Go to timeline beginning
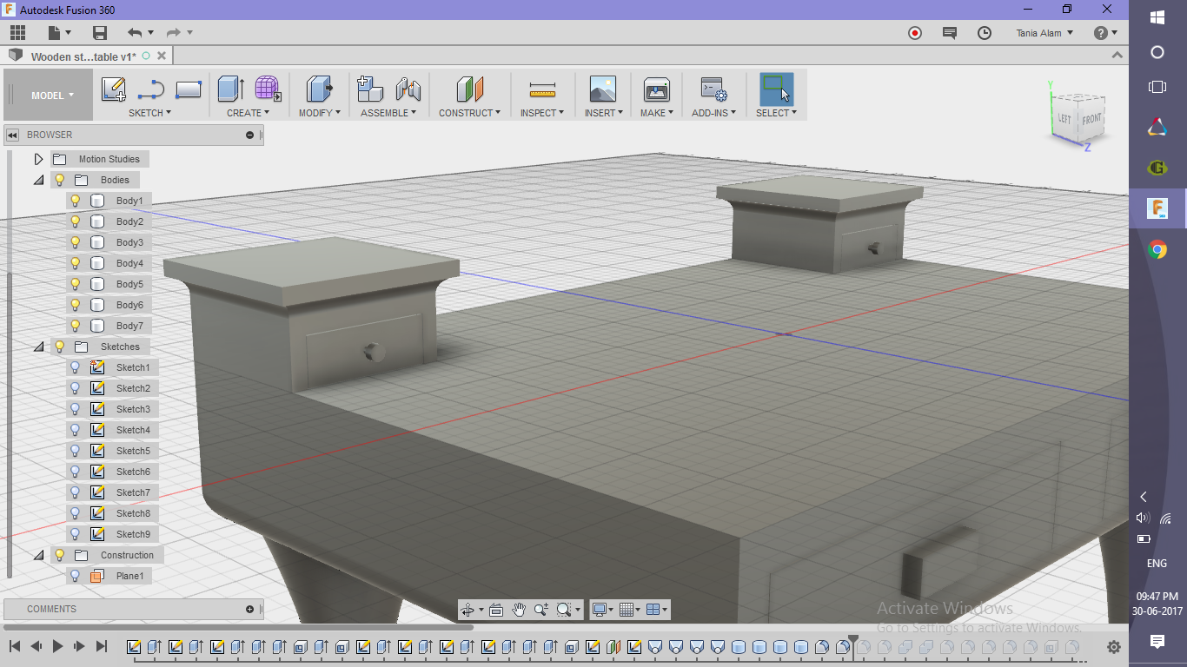 [x=14, y=646]
